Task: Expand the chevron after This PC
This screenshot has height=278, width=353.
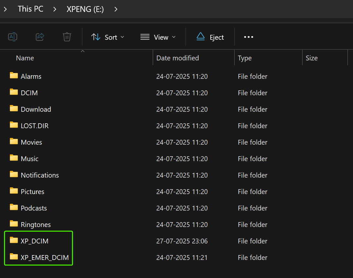Action: point(55,9)
